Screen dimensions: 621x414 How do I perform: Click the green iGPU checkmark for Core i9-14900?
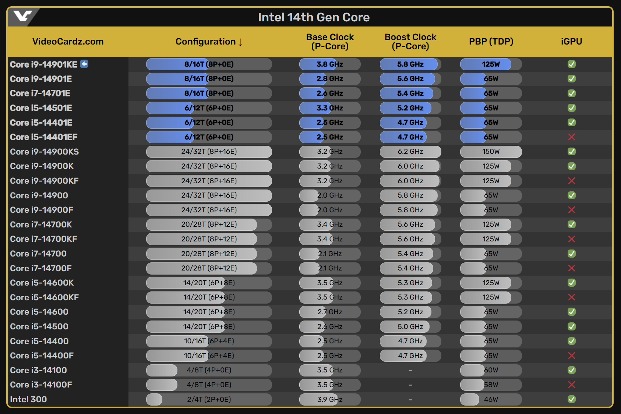pyautogui.click(x=572, y=195)
